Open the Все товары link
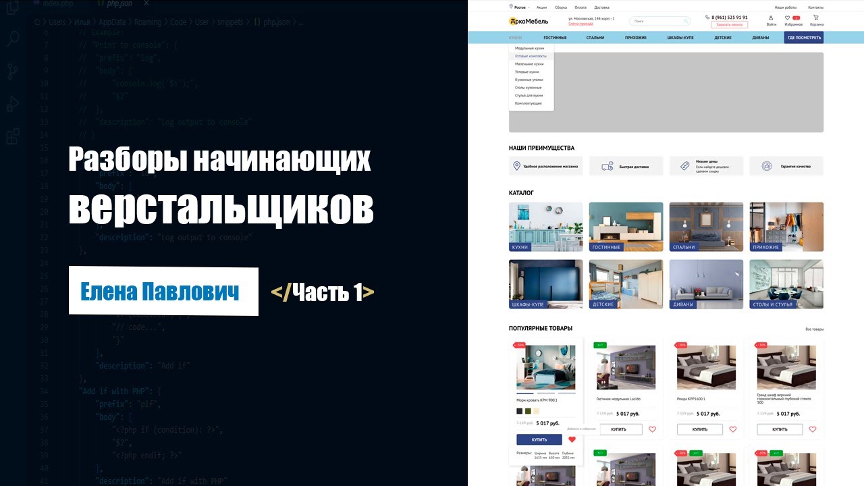This screenshot has width=864, height=486. tap(814, 329)
